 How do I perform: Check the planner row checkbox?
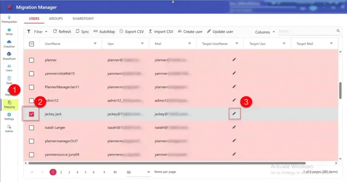[32, 60]
